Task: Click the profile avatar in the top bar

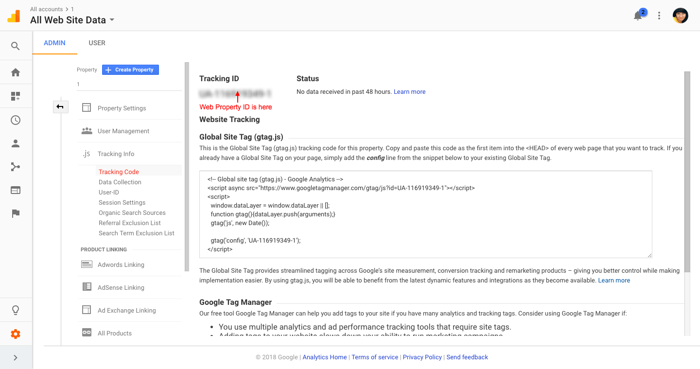Action: click(x=680, y=16)
